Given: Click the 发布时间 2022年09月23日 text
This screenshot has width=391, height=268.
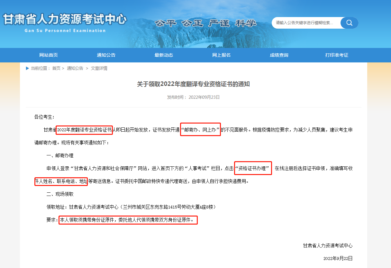Looking at the screenshot, I should coord(193,97).
